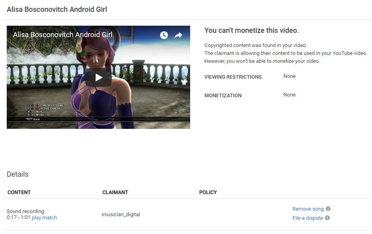Click the Details section heading

point(17,174)
